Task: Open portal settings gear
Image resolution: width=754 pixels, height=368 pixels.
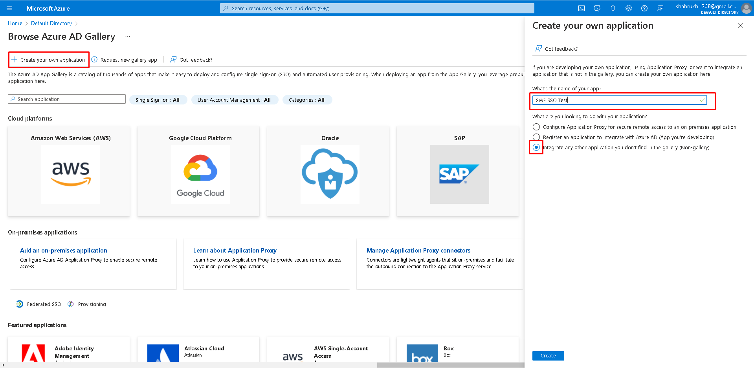Action: click(629, 8)
